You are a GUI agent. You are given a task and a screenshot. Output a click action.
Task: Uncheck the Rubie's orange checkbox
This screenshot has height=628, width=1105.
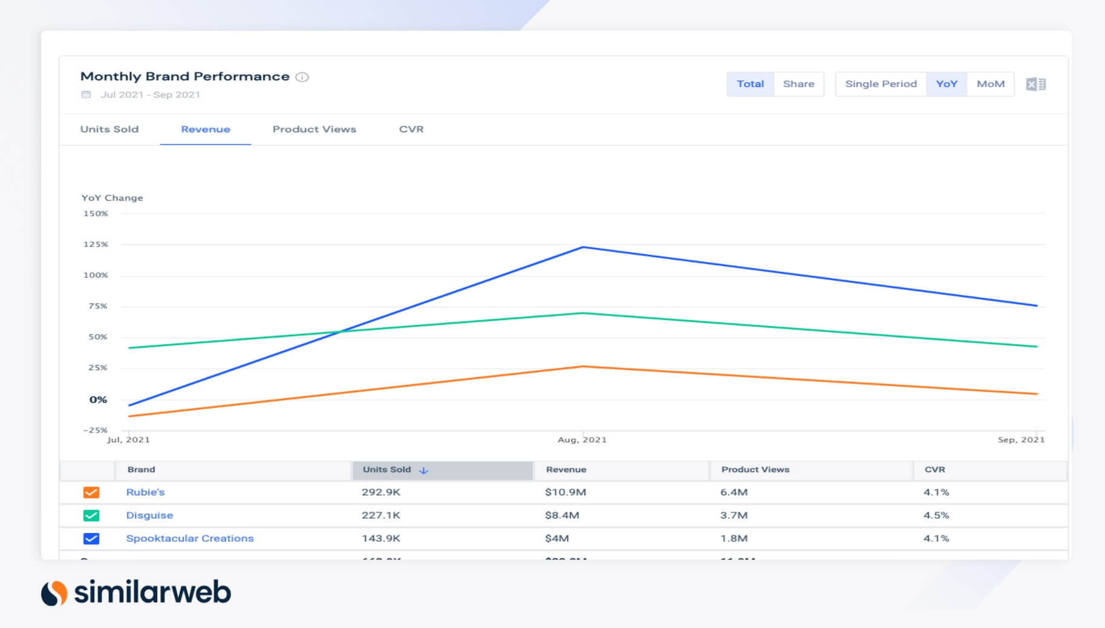pos(91,492)
